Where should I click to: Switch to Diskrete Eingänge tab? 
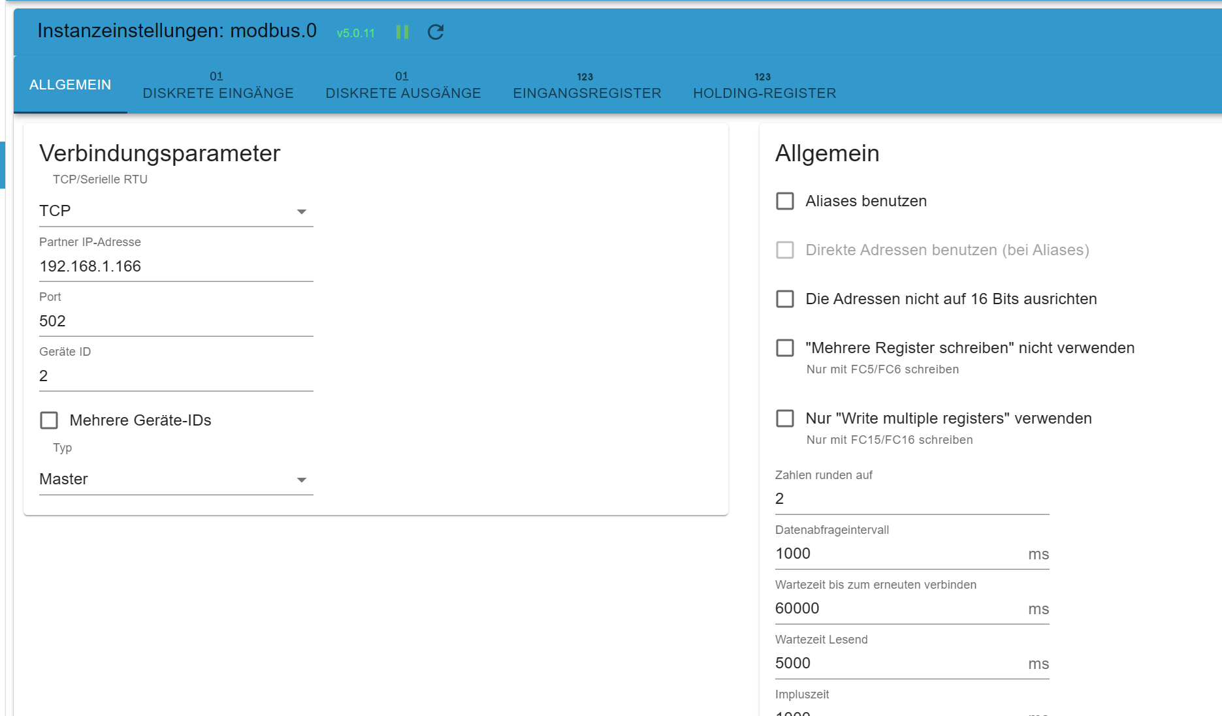pos(218,85)
